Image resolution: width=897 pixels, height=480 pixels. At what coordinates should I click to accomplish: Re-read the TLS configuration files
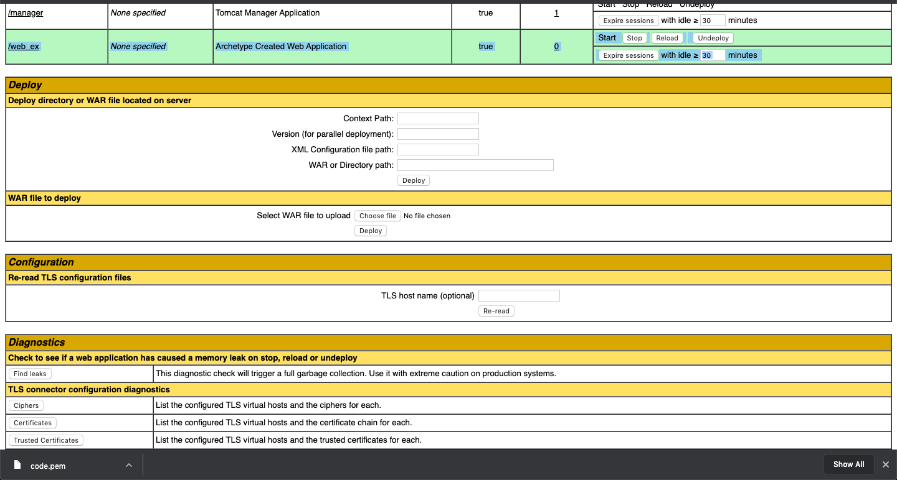(x=496, y=311)
